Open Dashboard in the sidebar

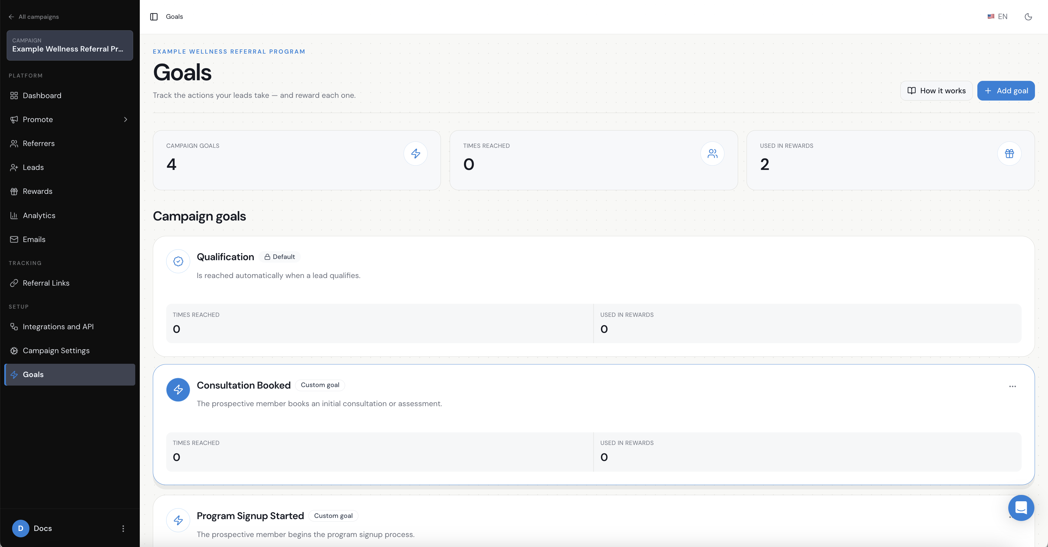pos(69,95)
